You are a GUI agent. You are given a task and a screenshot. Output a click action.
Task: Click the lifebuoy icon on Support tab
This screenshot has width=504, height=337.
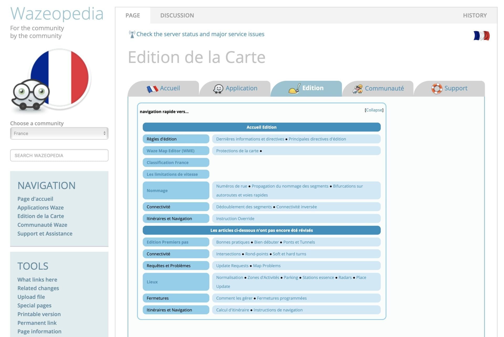coord(437,88)
